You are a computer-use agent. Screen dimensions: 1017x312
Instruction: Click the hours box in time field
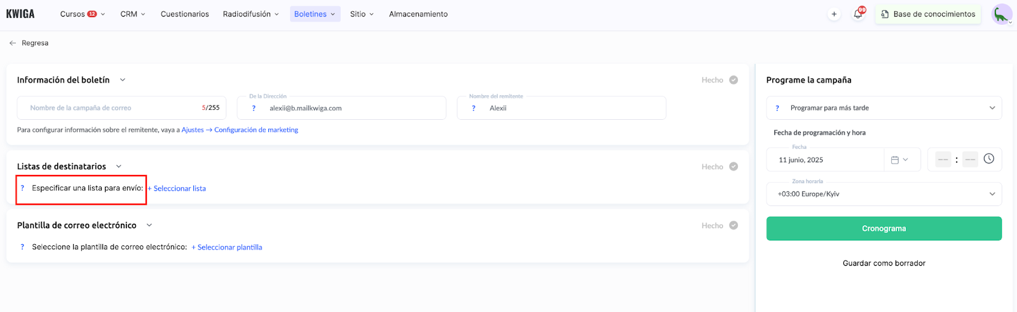click(943, 160)
